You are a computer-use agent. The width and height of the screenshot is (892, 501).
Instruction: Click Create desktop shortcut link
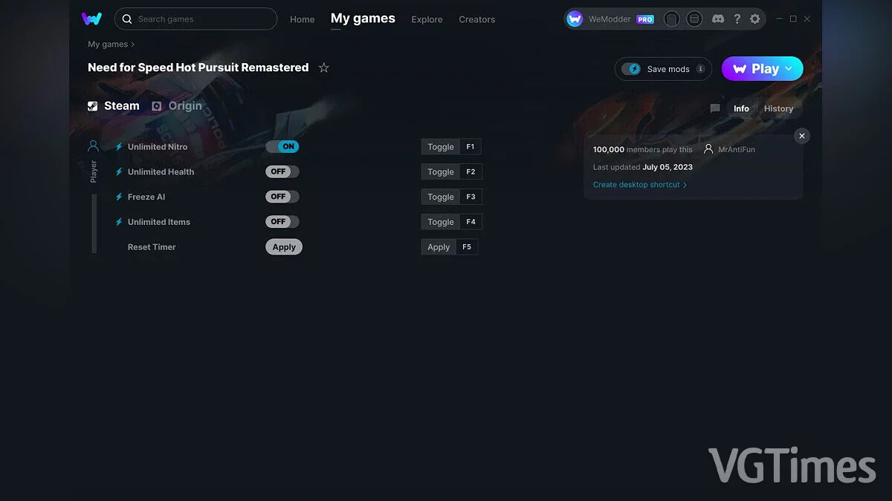[x=640, y=185]
